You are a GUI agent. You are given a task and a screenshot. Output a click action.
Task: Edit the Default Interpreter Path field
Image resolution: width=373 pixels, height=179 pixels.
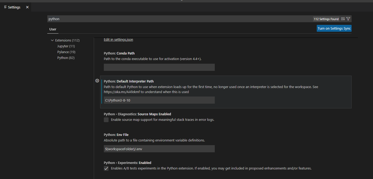159,100
